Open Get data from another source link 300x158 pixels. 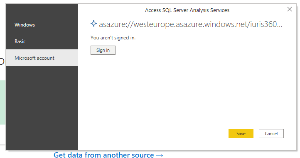pos(108,155)
